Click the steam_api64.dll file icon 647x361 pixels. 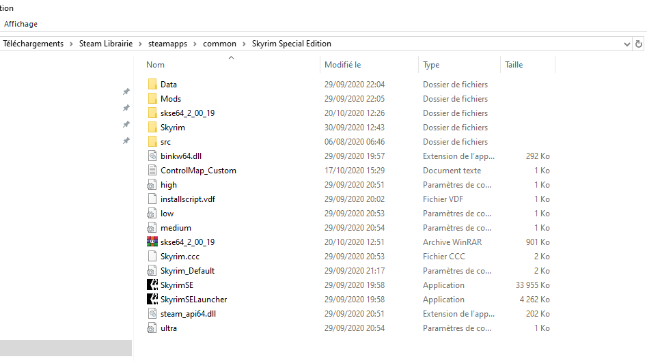click(x=152, y=314)
